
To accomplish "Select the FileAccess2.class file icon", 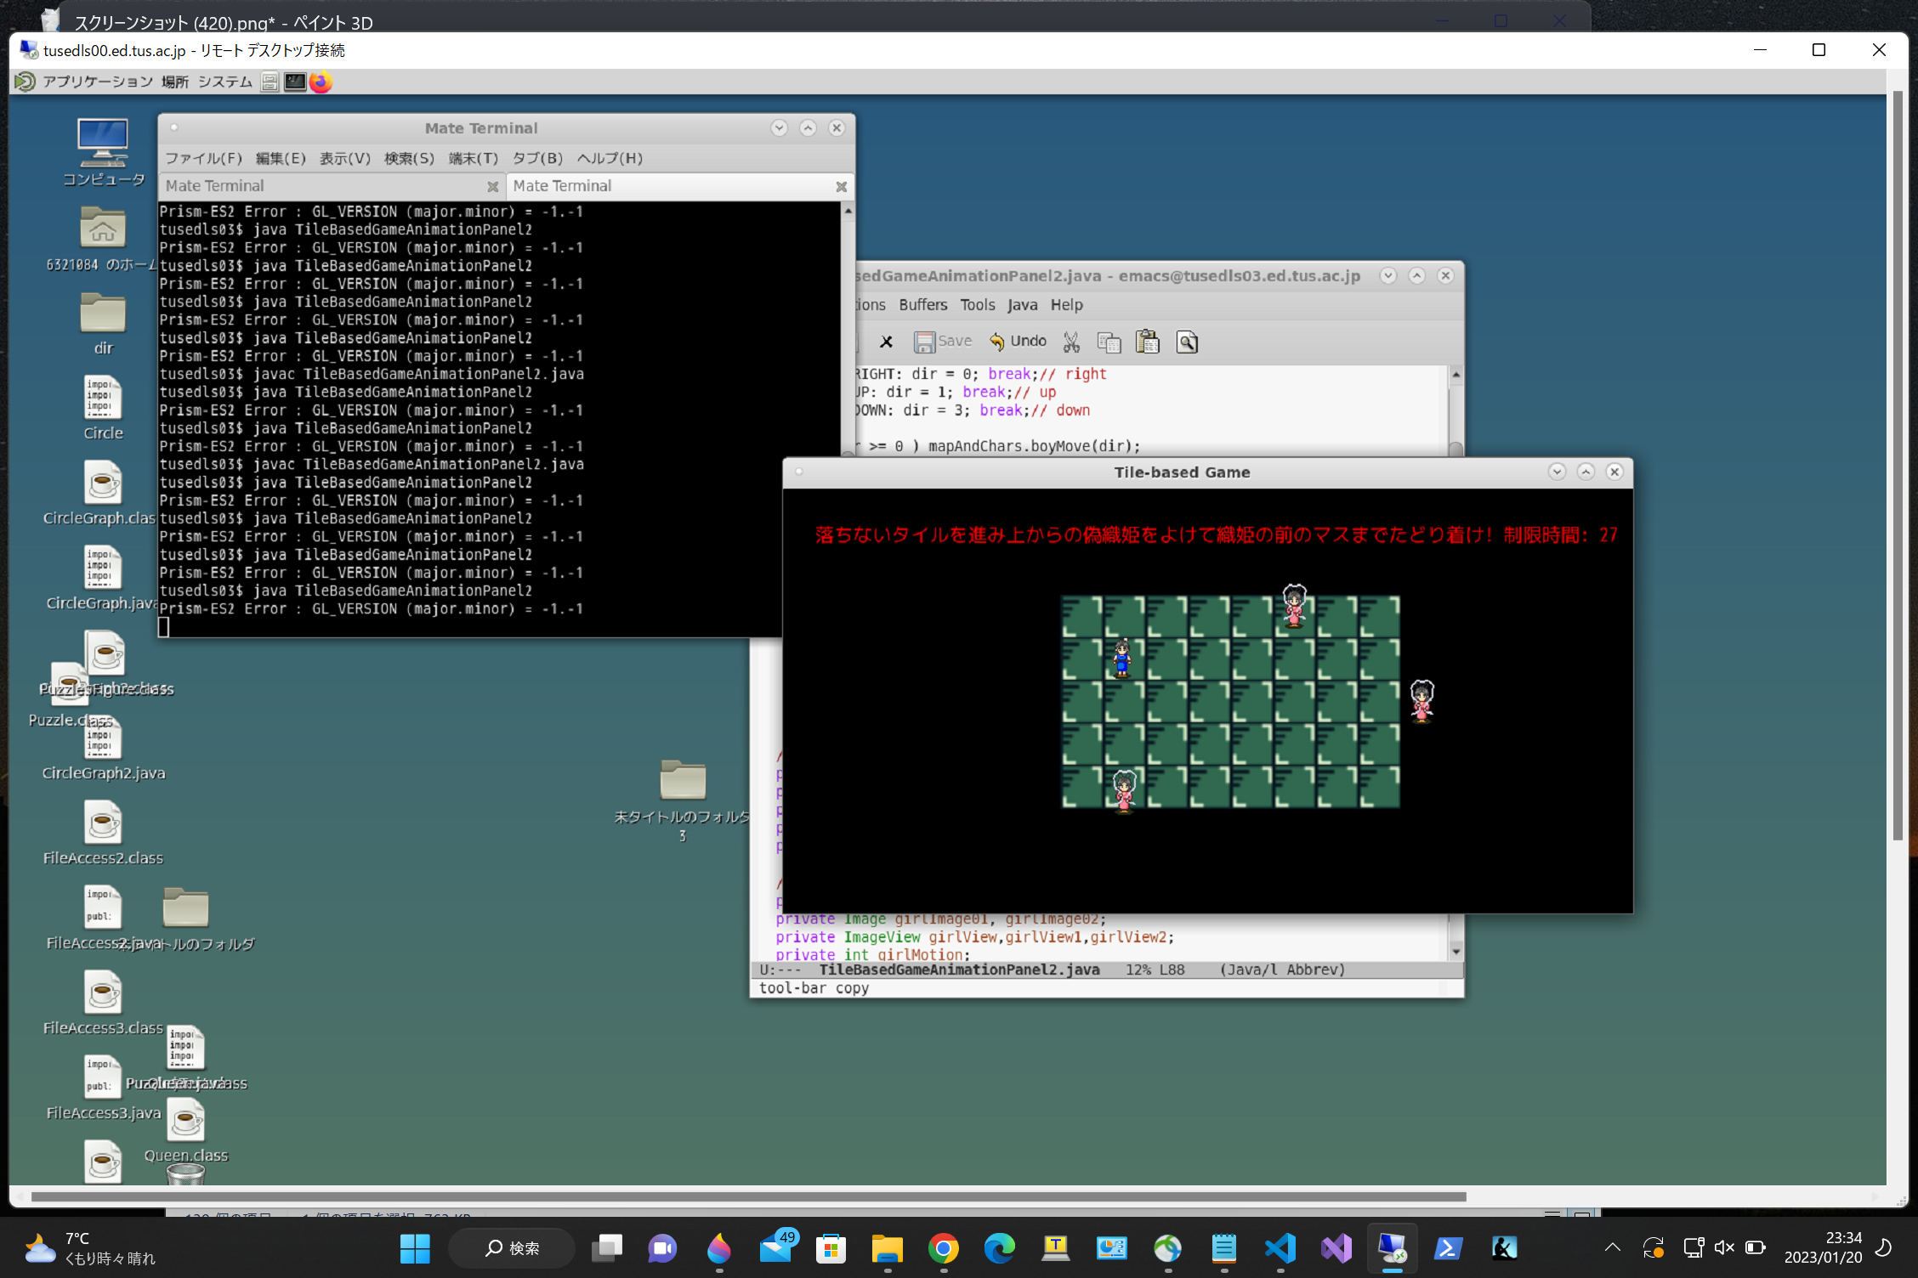I will pos(103,834).
